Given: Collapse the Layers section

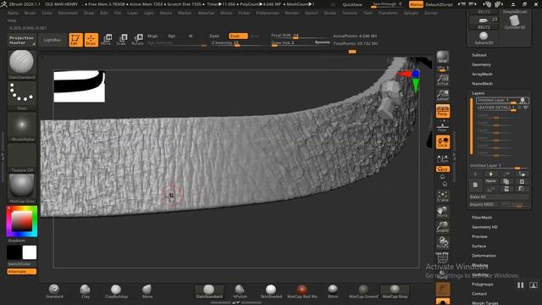Looking at the screenshot, I should [478, 93].
